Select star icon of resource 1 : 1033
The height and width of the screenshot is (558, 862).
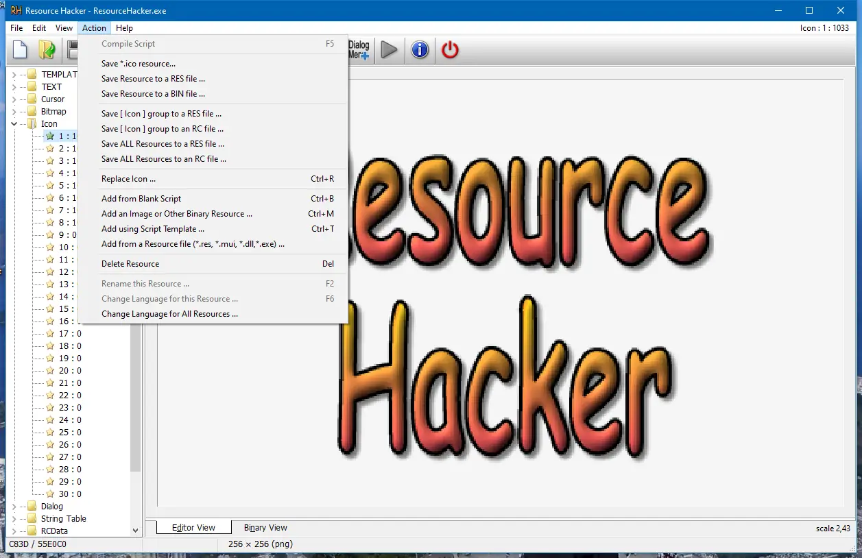pos(49,136)
